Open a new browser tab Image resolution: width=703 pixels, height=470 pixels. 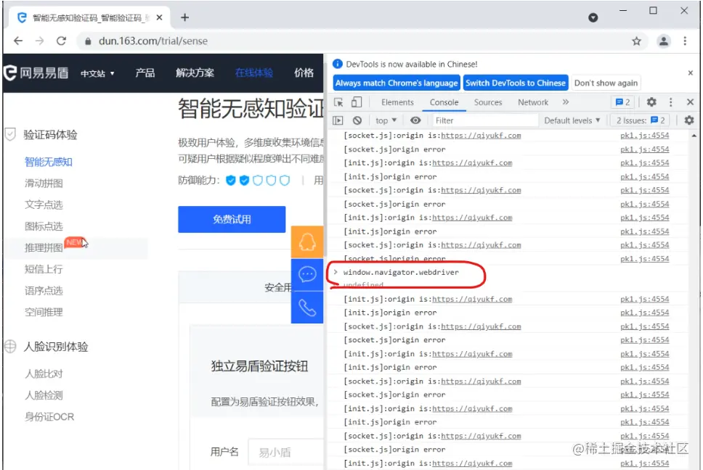[184, 17]
